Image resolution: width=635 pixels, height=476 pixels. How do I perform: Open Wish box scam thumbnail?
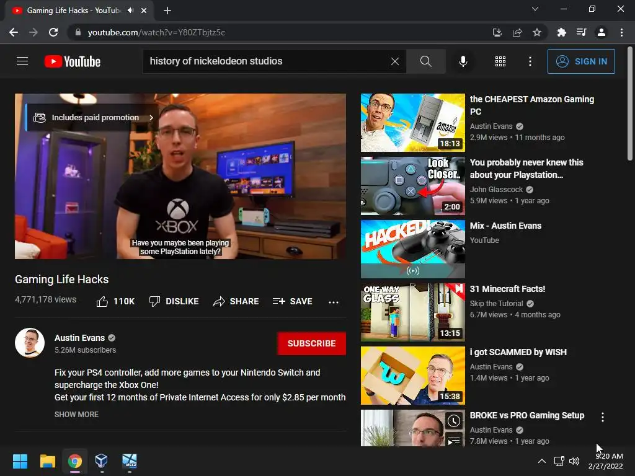[412, 375]
